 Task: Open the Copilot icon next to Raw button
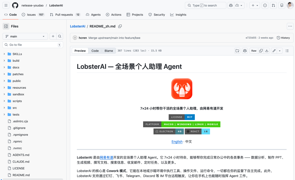click(245, 51)
